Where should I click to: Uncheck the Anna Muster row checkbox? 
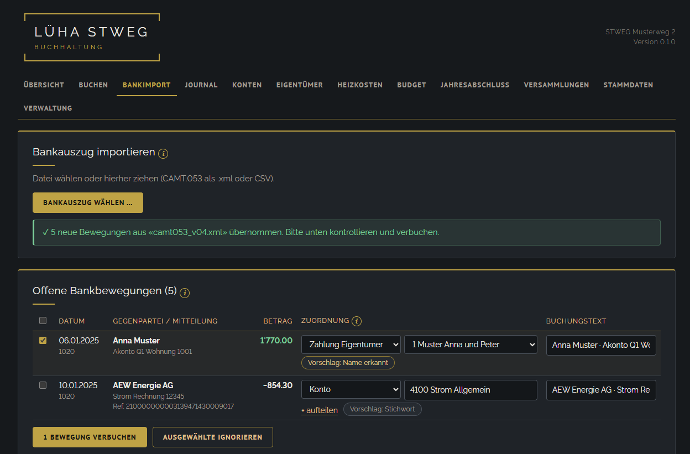click(x=43, y=341)
